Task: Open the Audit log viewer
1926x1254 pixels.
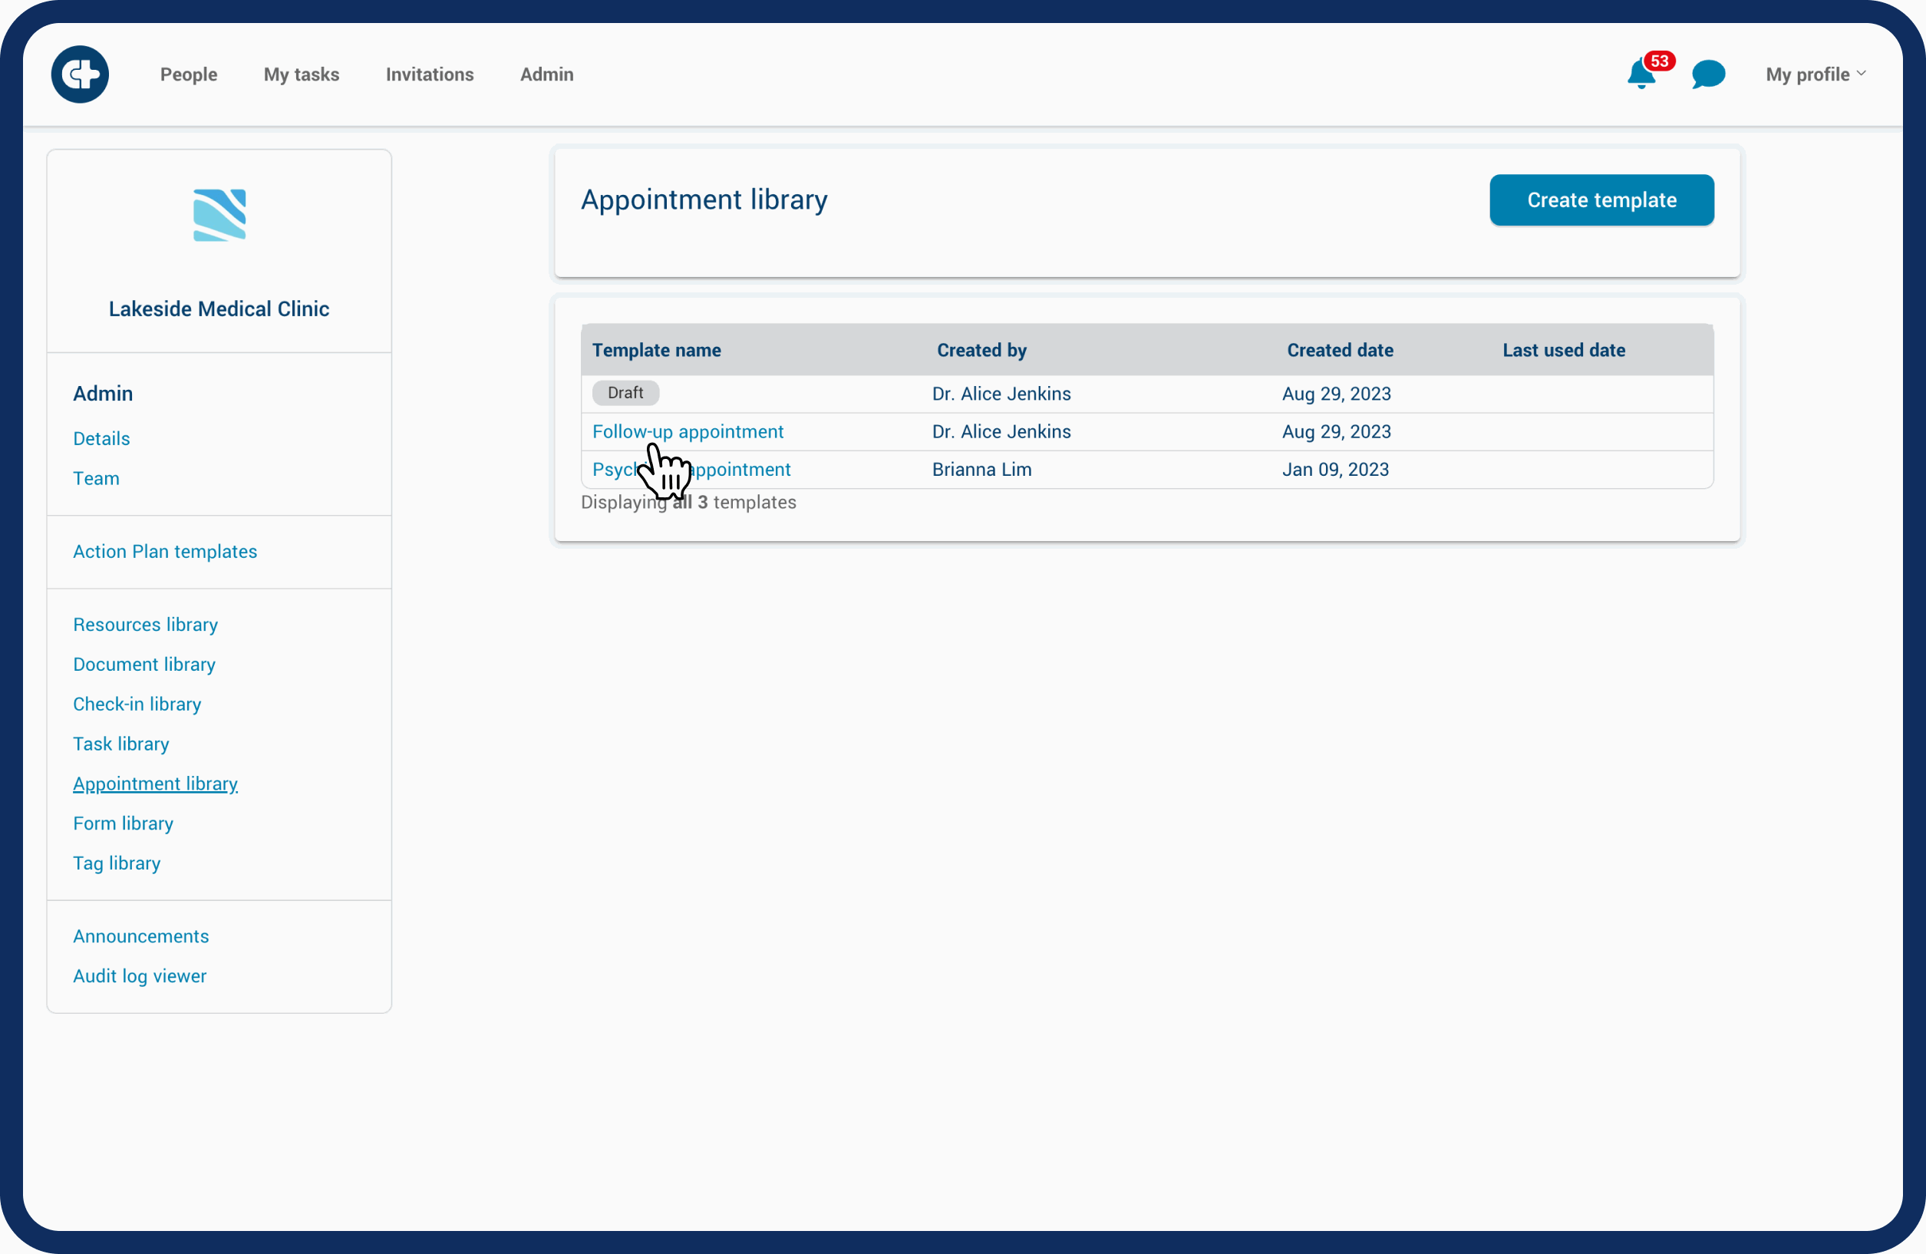Action: 139,975
